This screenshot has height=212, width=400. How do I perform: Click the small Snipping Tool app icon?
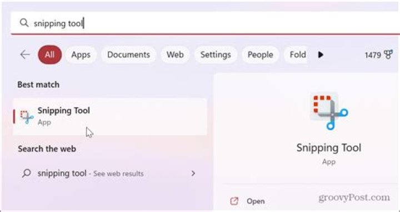(x=27, y=117)
